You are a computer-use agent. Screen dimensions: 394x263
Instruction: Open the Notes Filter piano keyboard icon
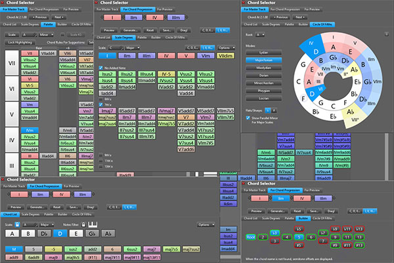click(93, 224)
